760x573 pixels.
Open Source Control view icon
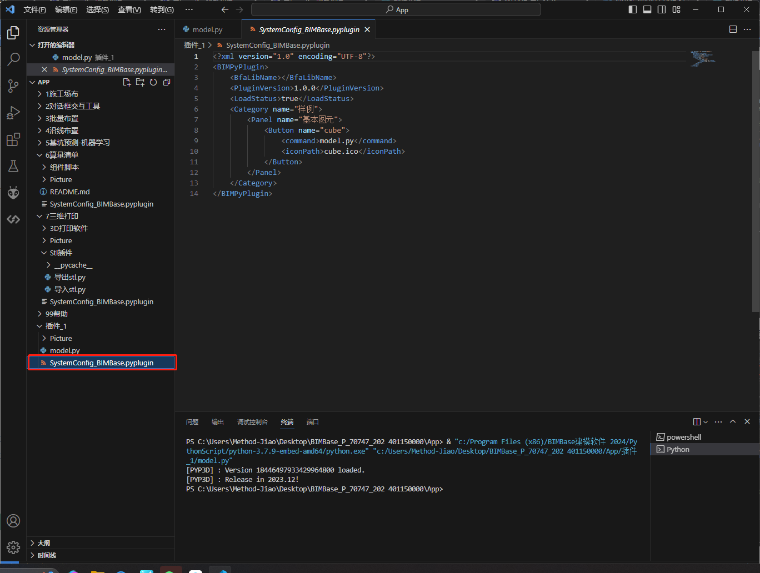point(13,86)
